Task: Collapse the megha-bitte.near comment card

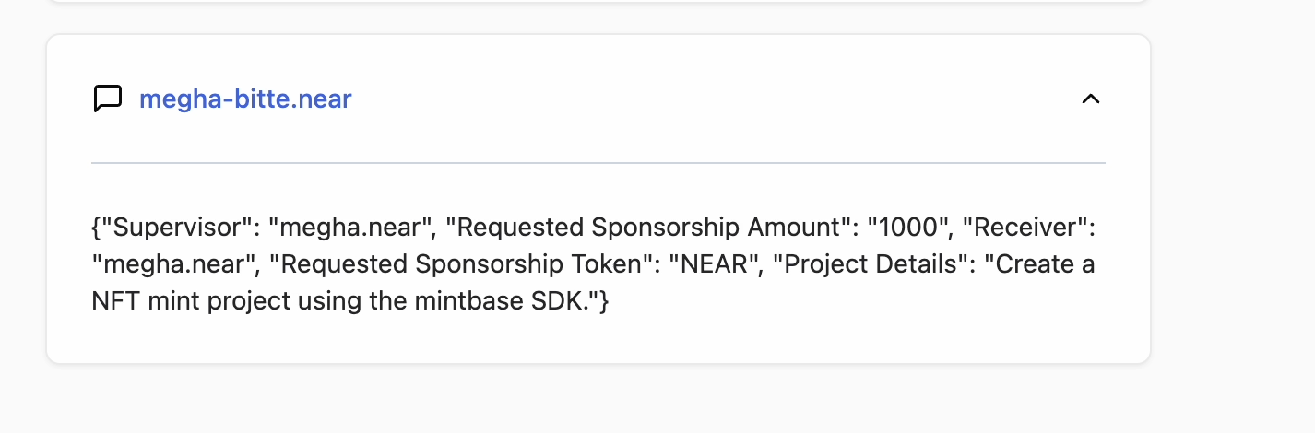Action: click(1090, 99)
